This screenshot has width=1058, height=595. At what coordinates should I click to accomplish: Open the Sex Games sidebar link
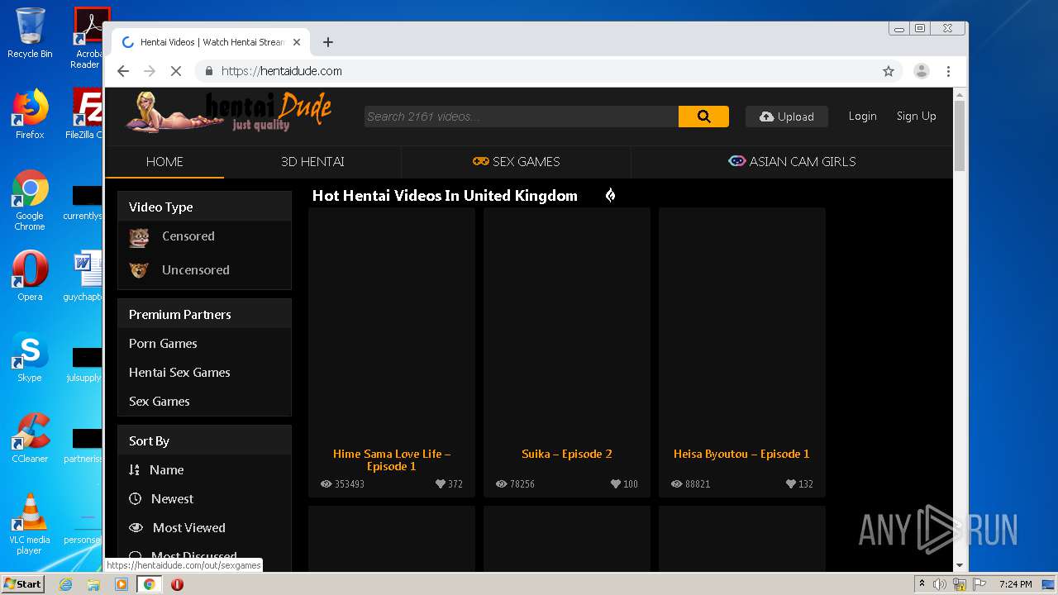(160, 402)
